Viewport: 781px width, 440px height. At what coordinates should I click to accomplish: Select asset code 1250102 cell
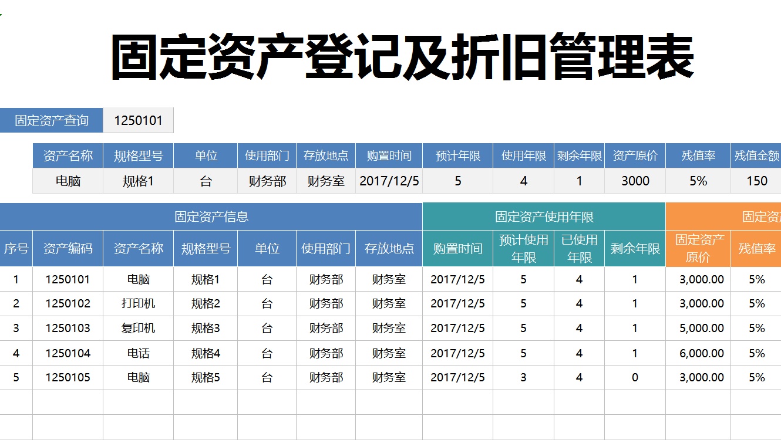tap(69, 303)
